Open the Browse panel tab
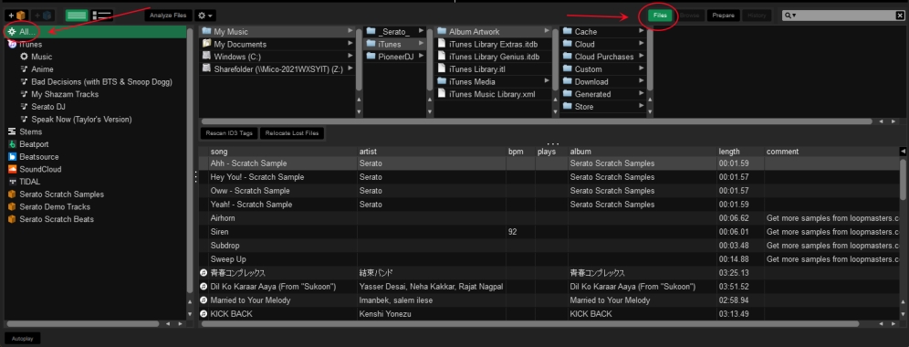Image resolution: width=909 pixels, height=347 pixels. [x=689, y=16]
